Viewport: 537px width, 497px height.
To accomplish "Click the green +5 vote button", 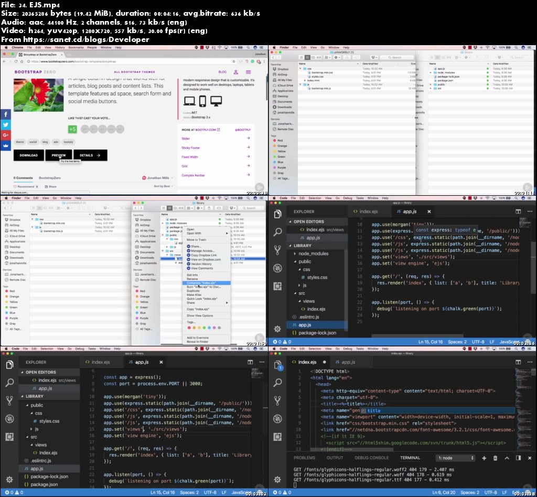I will coord(72,129).
